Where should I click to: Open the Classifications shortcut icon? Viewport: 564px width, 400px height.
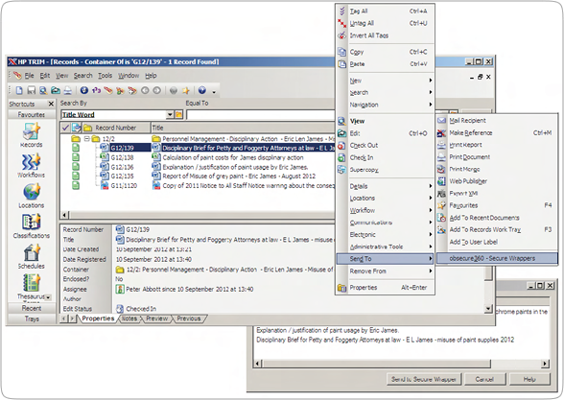(x=32, y=222)
